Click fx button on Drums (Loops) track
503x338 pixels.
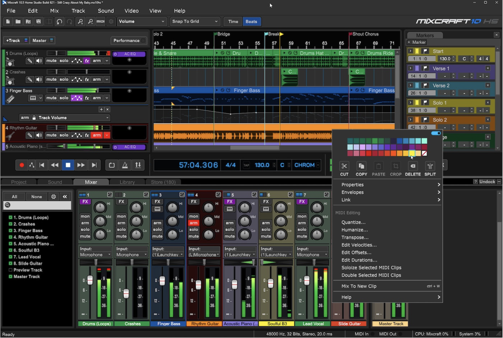pos(87,61)
